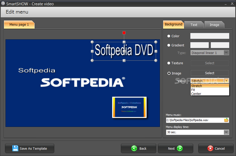
Task: Click the folder icon to browse menu music
Action: (226, 120)
